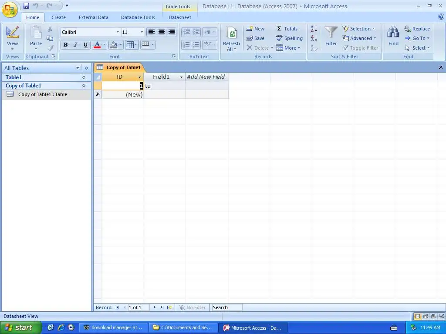The height and width of the screenshot is (334, 446).
Task: Align text right
Action: (x=172, y=32)
